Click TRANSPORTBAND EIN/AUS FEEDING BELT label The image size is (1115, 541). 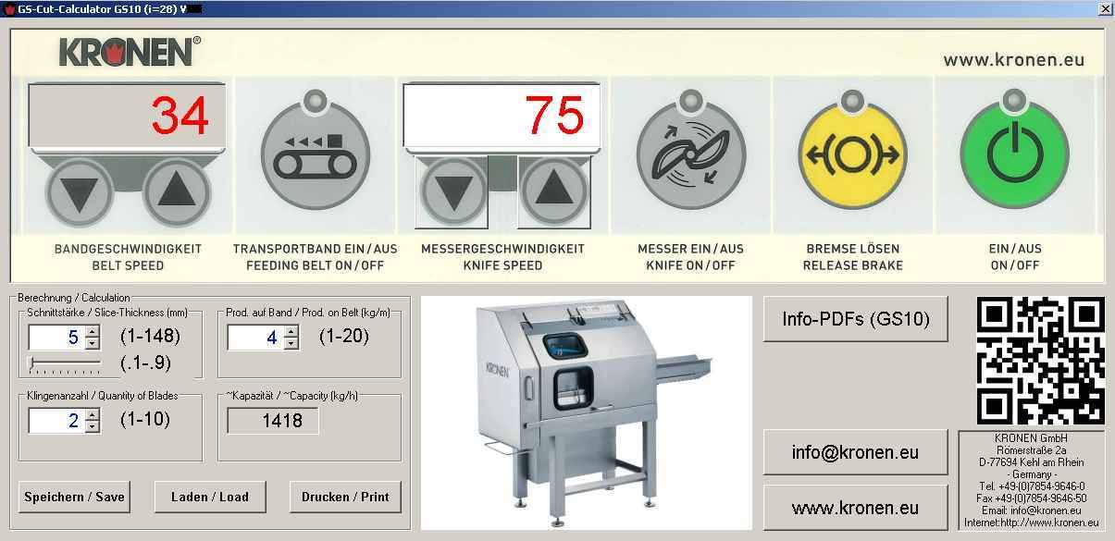(x=315, y=257)
